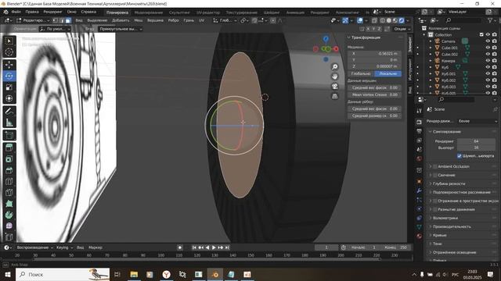The width and height of the screenshot is (501, 281).
Task: Select the Add Cube tool
Action: 9,135
